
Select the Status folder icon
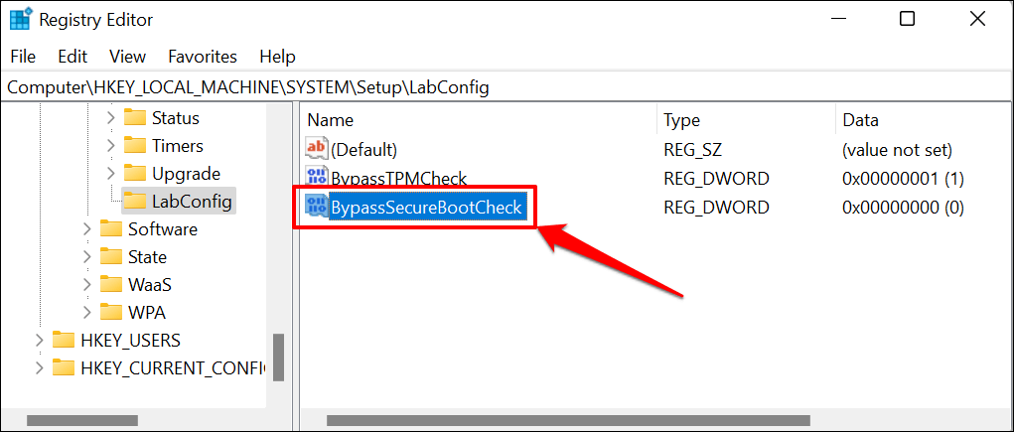135,118
